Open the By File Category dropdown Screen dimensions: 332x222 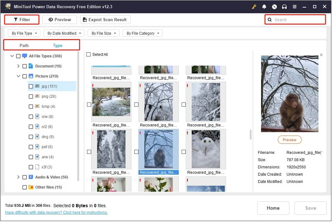click(x=143, y=33)
